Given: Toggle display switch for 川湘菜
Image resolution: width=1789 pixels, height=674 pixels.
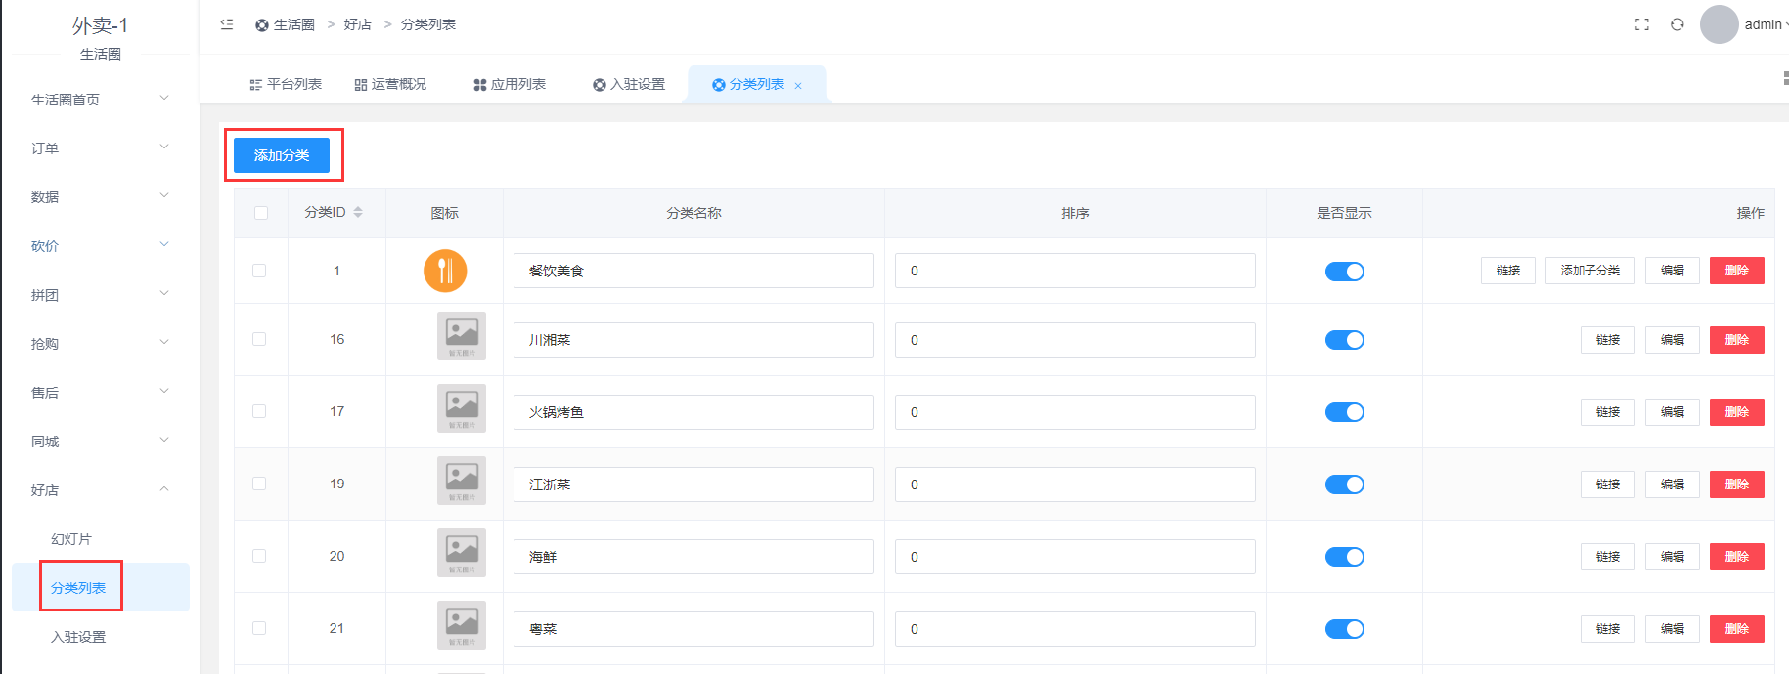Looking at the screenshot, I should [1345, 340].
